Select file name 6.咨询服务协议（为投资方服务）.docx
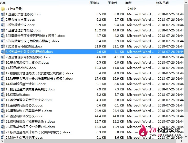Image resolution: width=188 pixels, height=143 pixels. [x=33, y=41]
